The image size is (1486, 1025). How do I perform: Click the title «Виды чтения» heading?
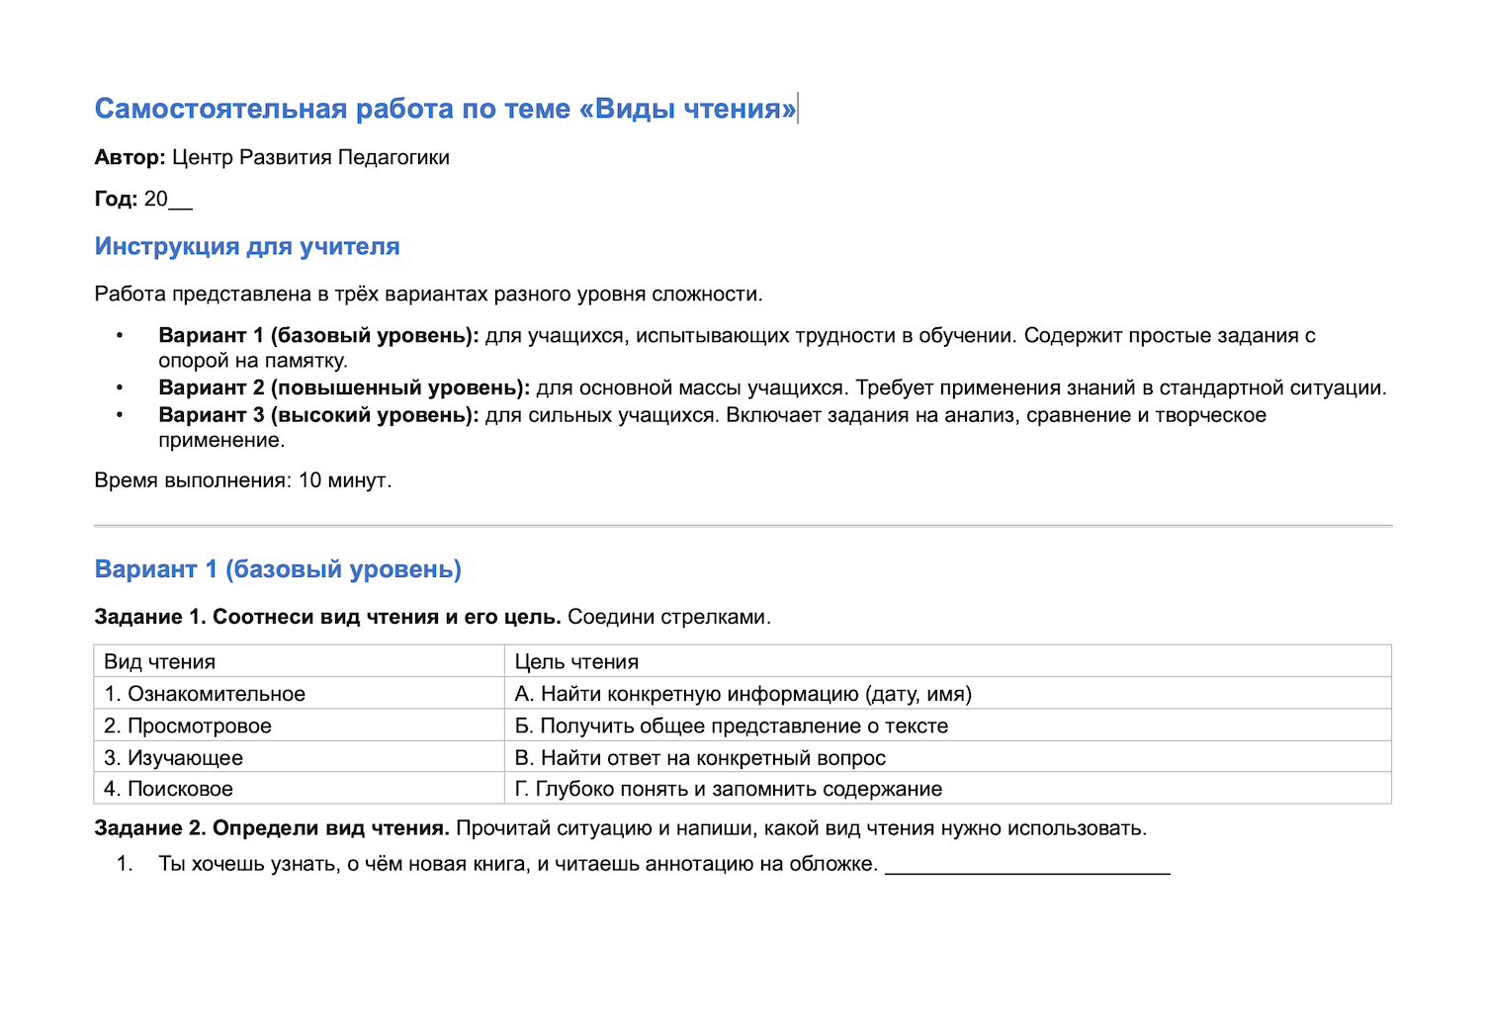445,109
